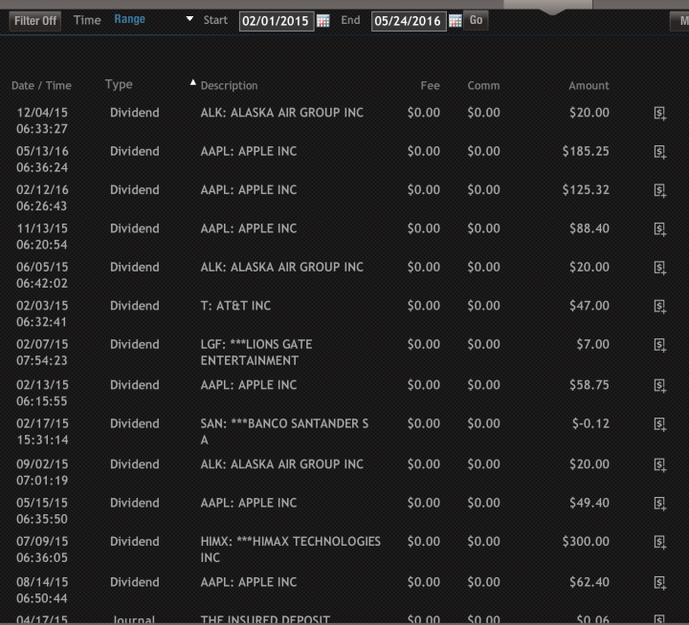This screenshot has width=689, height=625.
Task: Click 'ALK: ALASKA AIR GROUP INC' in 06/05/15 row
Action: coord(281,268)
